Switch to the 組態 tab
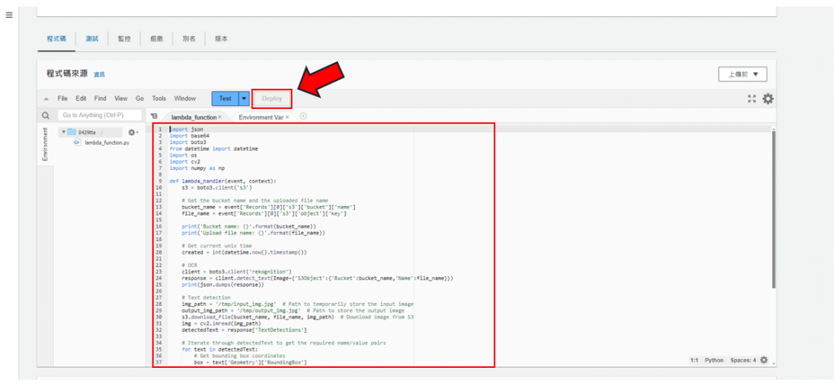The image size is (834, 385). pos(156,39)
